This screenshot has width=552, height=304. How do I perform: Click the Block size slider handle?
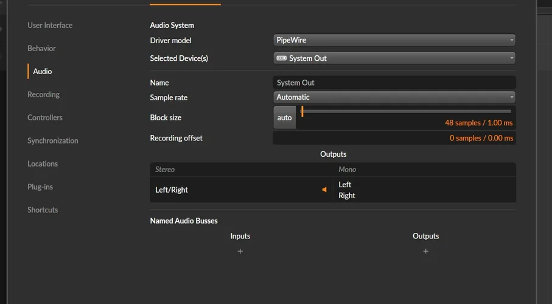click(302, 111)
